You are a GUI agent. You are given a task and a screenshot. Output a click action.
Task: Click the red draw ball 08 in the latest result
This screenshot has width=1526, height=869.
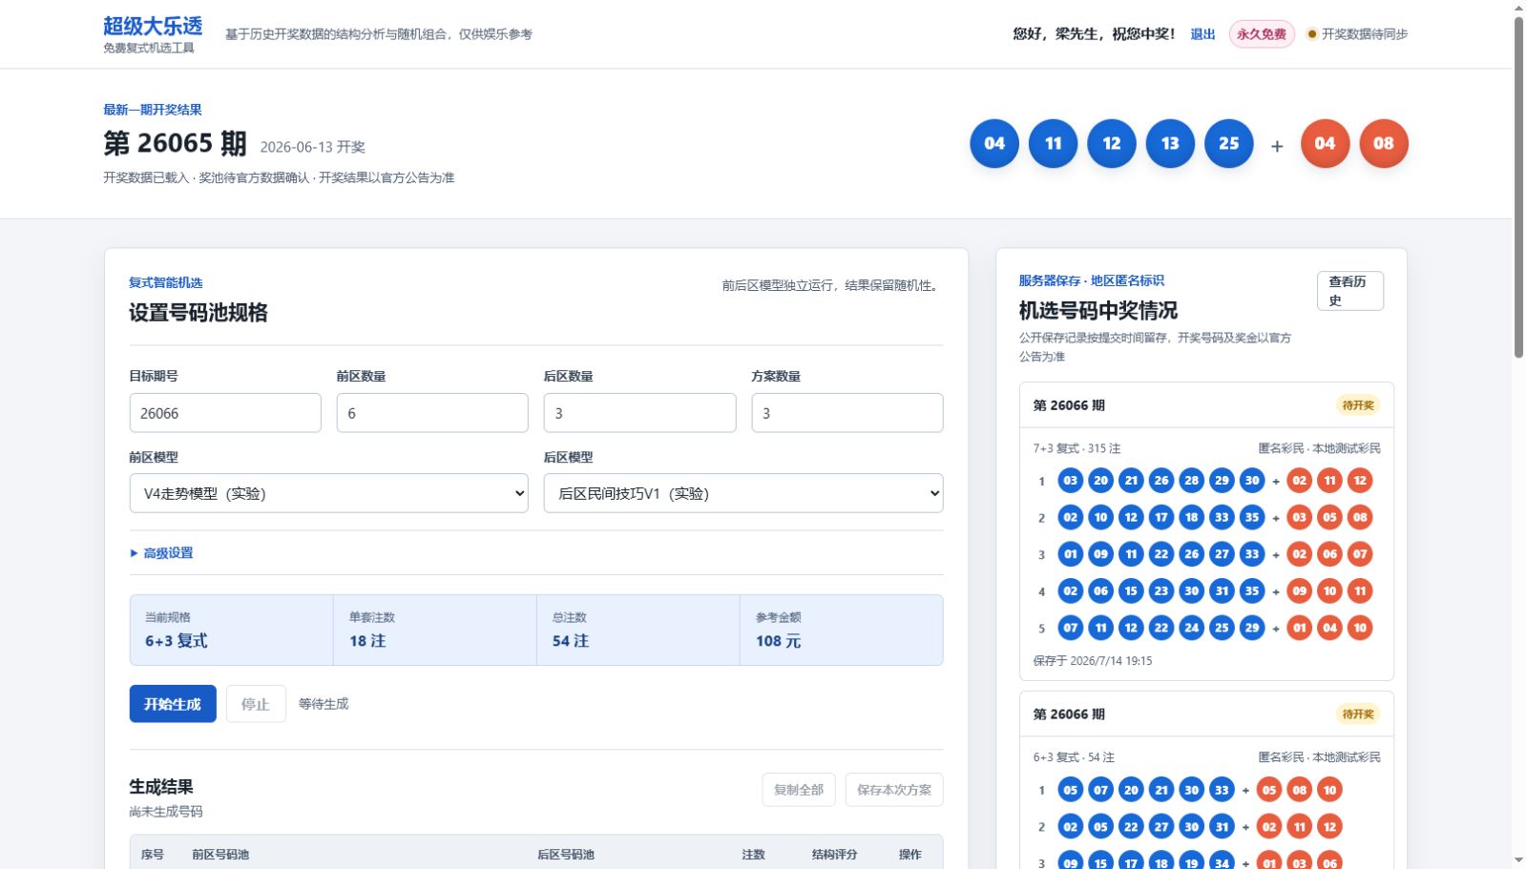[1384, 143]
